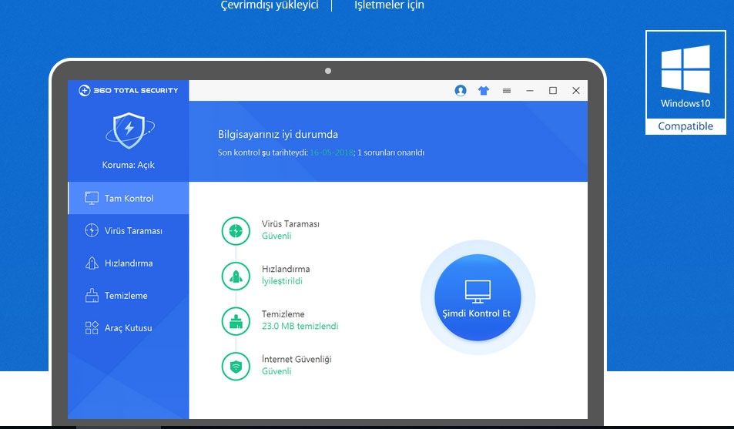Image resolution: width=734 pixels, height=429 pixels.
Task: Click the İnternet Güvenliği label
Action: point(297,359)
